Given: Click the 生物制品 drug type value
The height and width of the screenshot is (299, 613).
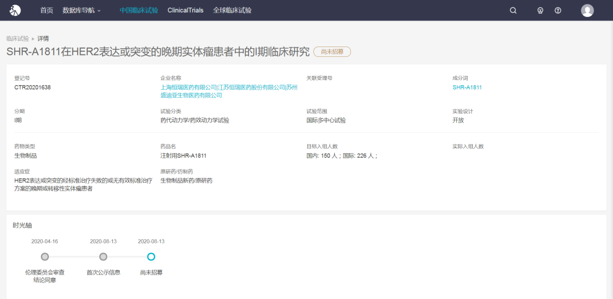Looking at the screenshot, I should [26, 156].
